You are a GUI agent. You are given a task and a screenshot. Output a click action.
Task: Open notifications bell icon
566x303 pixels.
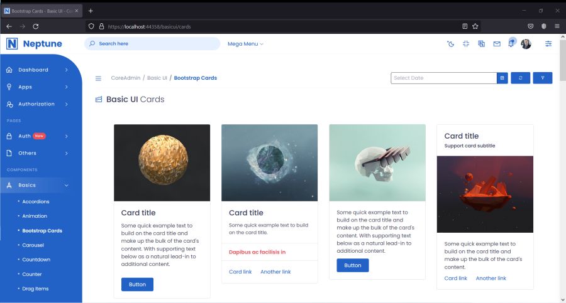(x=511, y=43)
